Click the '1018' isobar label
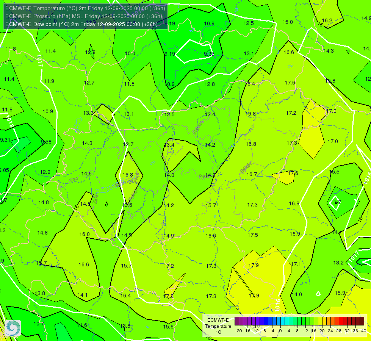 pos(9,121)
